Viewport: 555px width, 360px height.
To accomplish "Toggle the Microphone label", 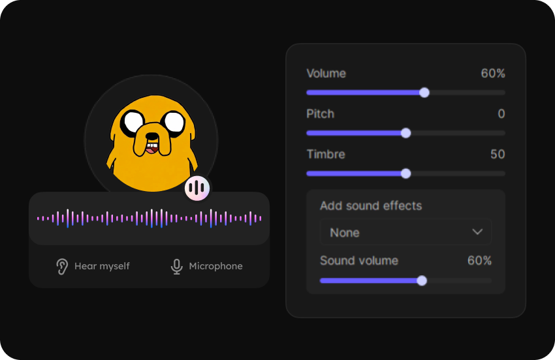I will (x=215, y=266).
